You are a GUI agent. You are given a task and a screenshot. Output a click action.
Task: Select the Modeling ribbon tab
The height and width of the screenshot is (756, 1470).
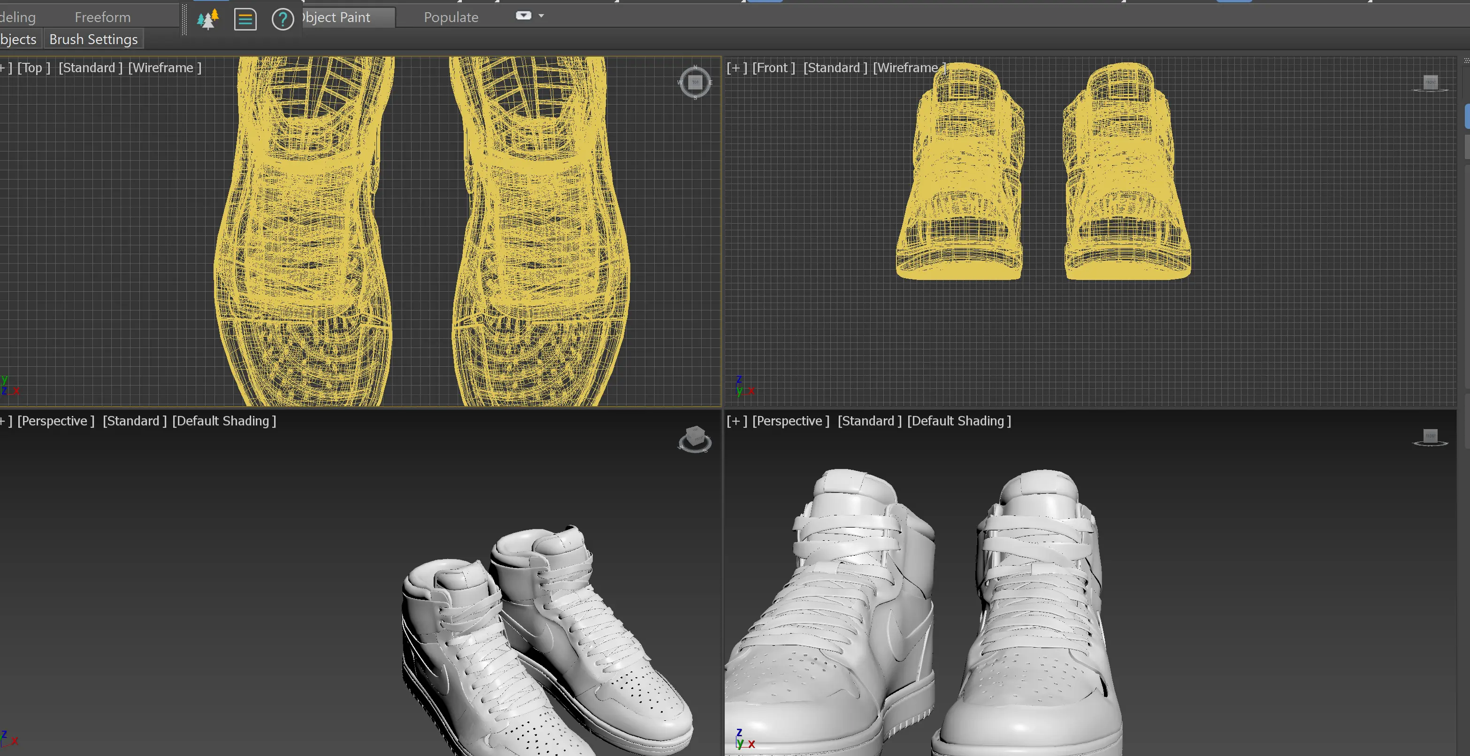click(x=18, y=18)
